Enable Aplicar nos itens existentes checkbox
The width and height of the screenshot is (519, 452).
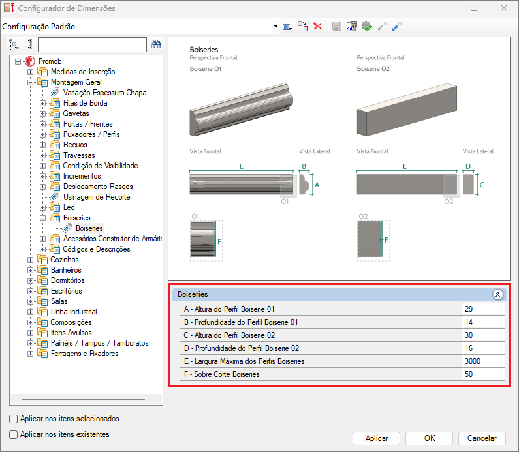pos(14,434)
